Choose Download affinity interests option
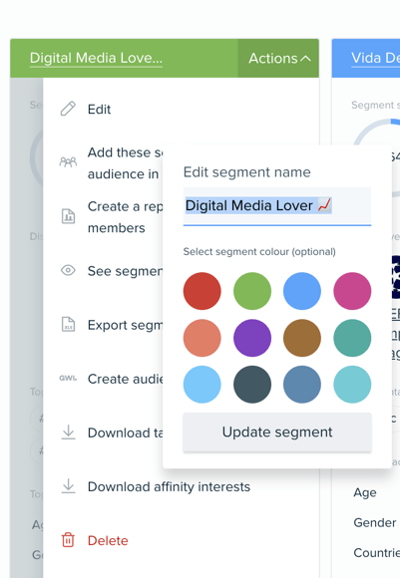 point(169,486)
